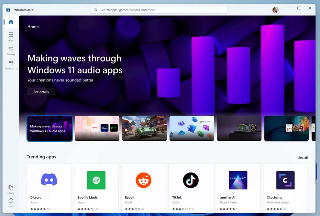This screenshot has width=320, height=216.
Task: Open the Apps section in sidebar
Action: coord(11,36)
